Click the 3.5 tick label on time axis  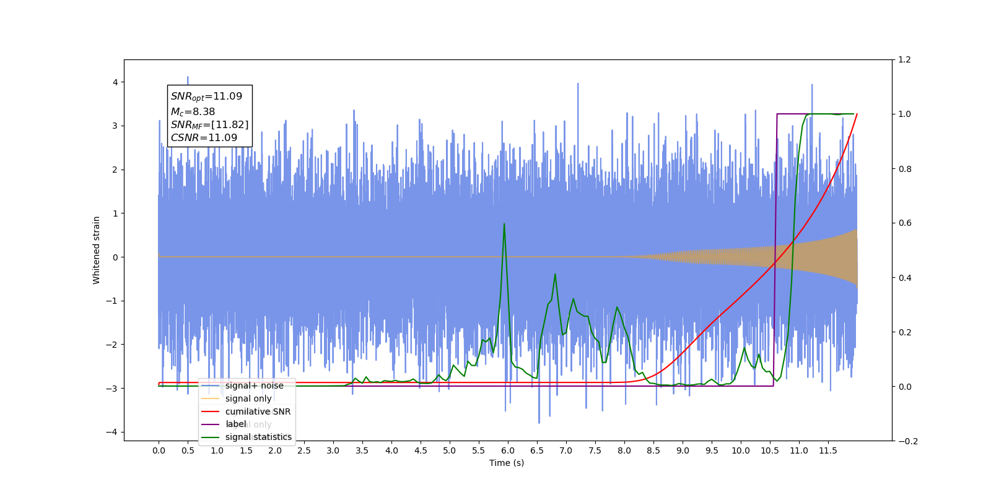(x=362, y=450)
